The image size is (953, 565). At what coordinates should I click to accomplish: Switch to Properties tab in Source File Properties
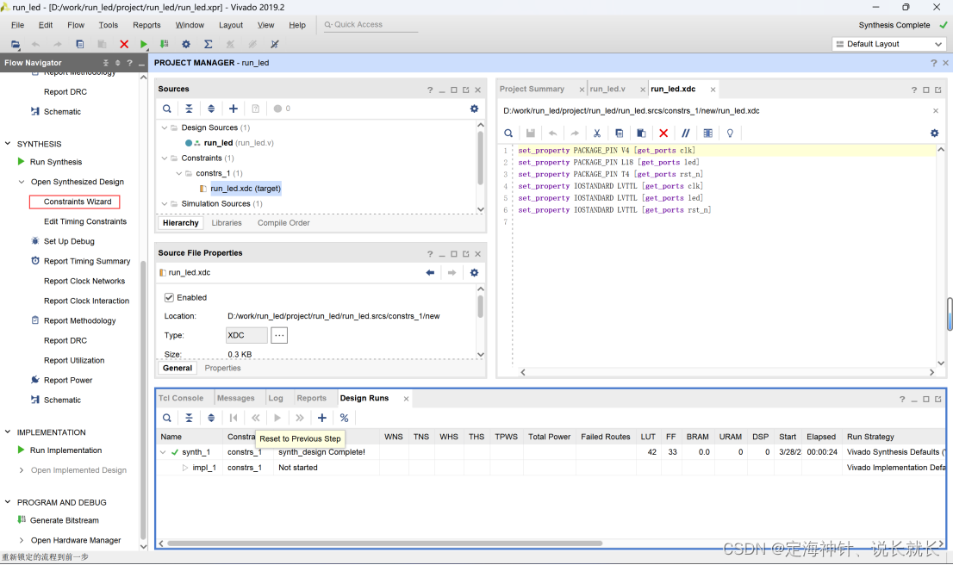[222, 368]
